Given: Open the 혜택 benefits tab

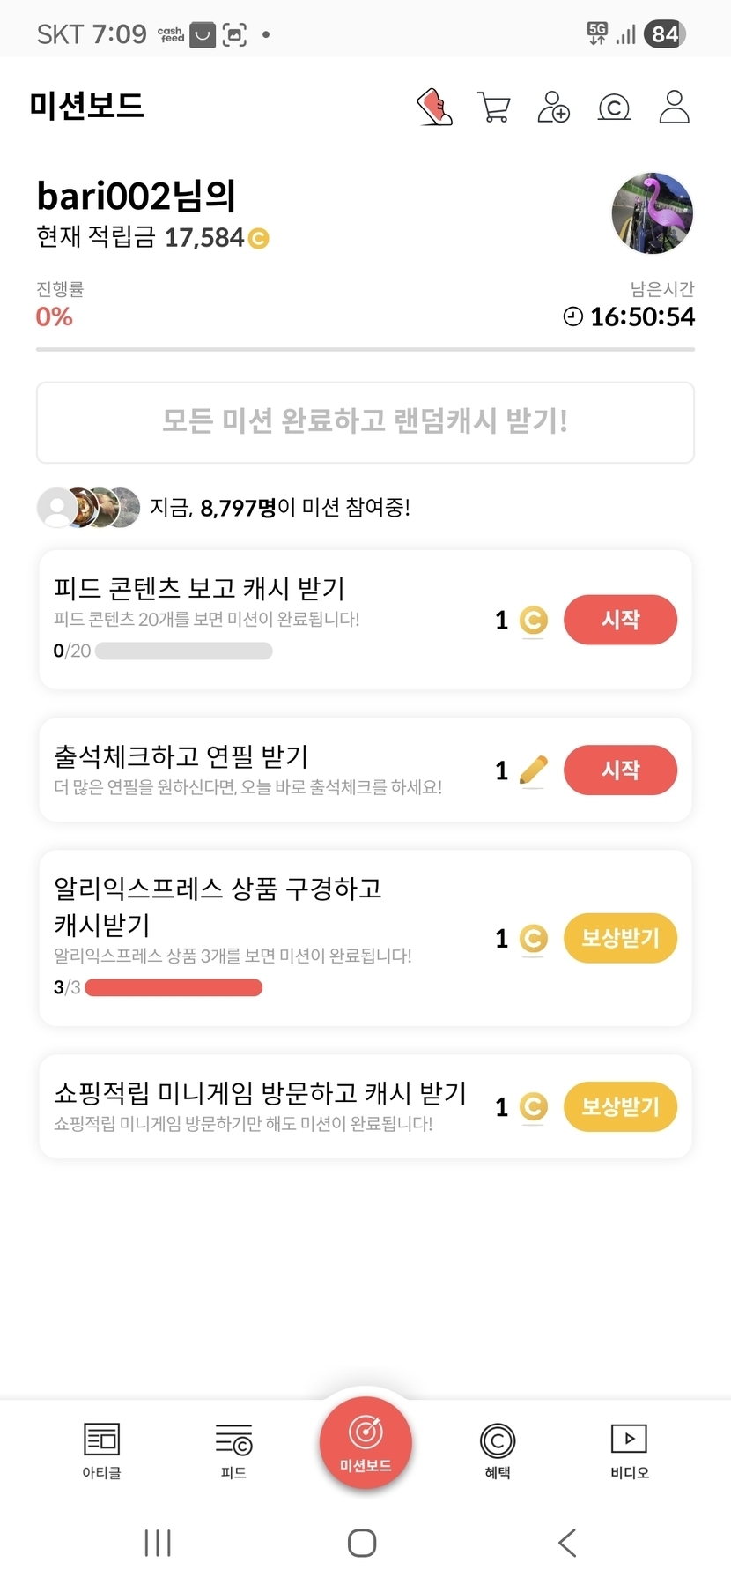Looking at the screenshot, I should [498, 1450].
